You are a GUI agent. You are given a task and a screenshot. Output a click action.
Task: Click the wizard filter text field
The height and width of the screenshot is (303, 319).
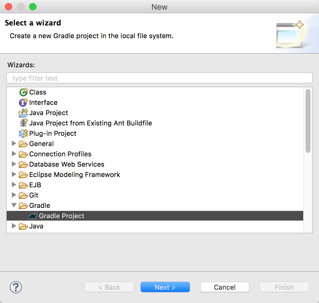coord(159,78)
